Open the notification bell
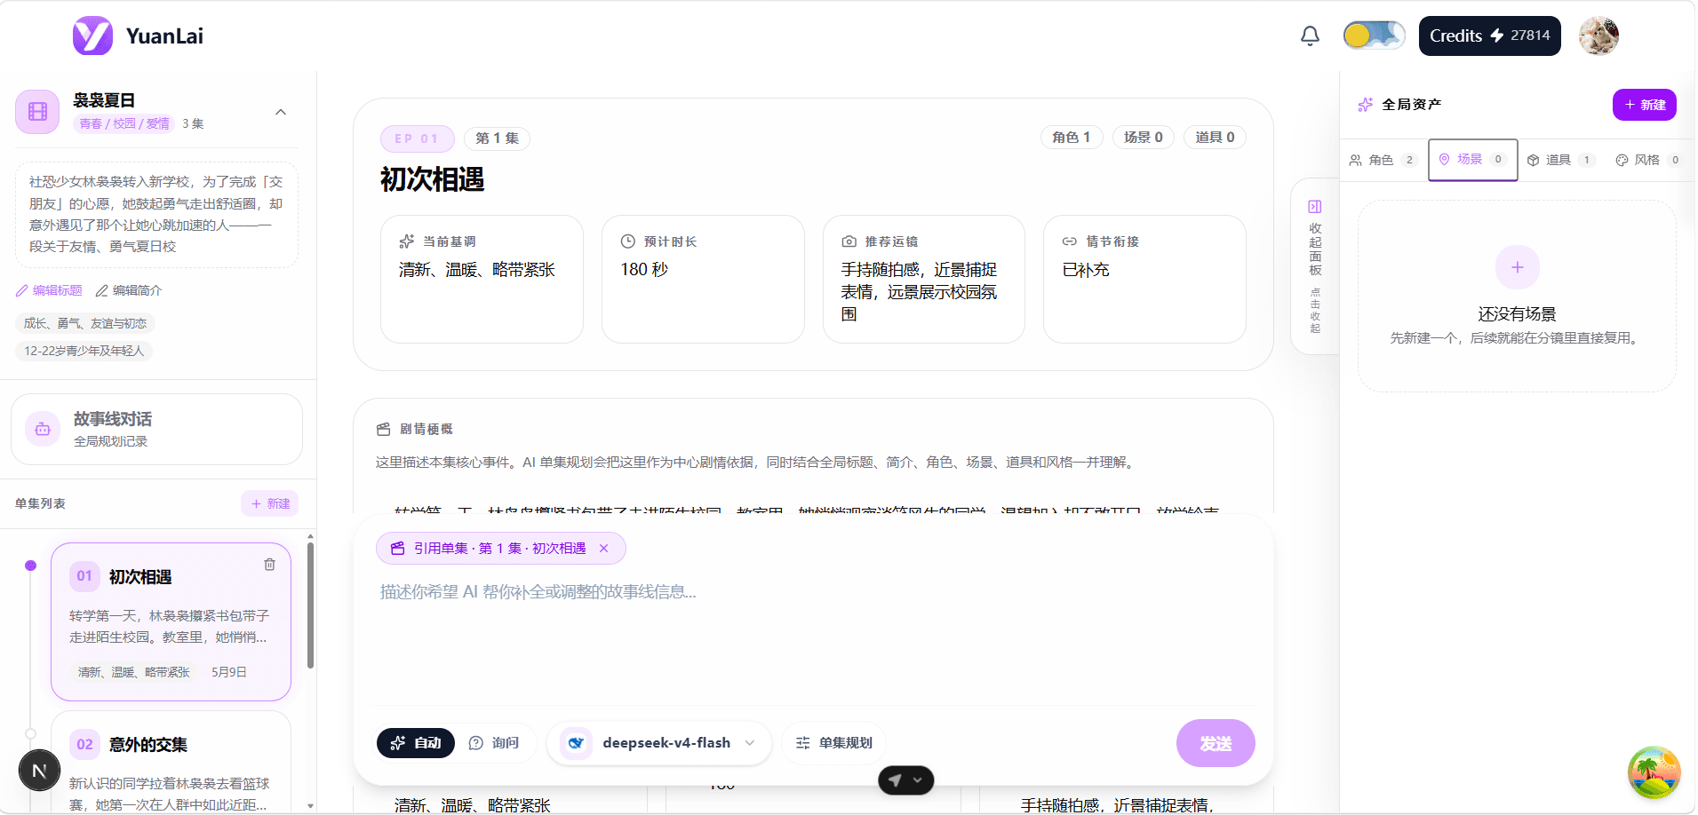The image size is (1698, 815). (1310, 36)
